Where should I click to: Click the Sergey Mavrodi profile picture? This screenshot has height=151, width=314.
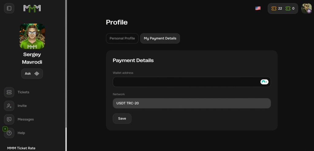[x=32, y=36]
